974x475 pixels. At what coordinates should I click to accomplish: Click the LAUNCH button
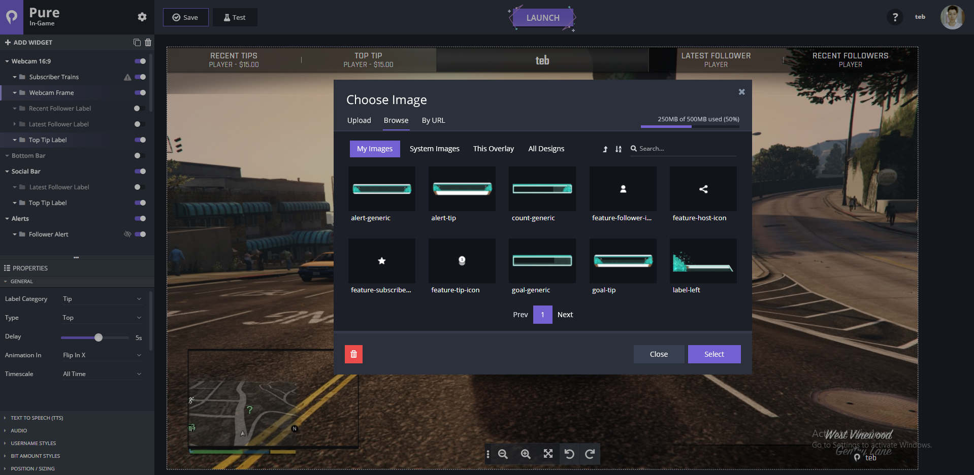click(x=543, y=18)
